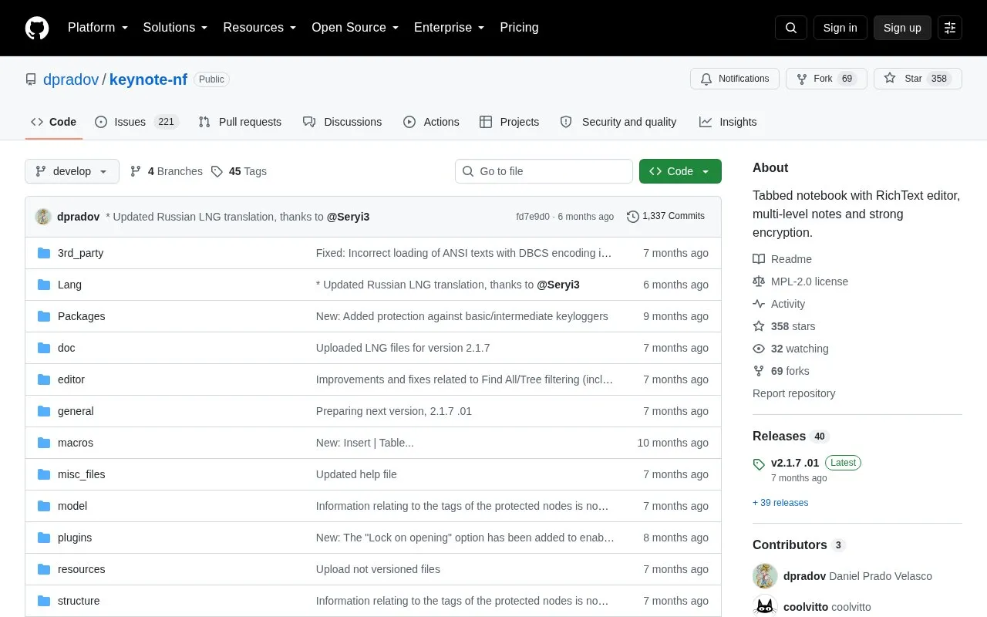Open commit hash fd7e9d0

tap(533, 217)
